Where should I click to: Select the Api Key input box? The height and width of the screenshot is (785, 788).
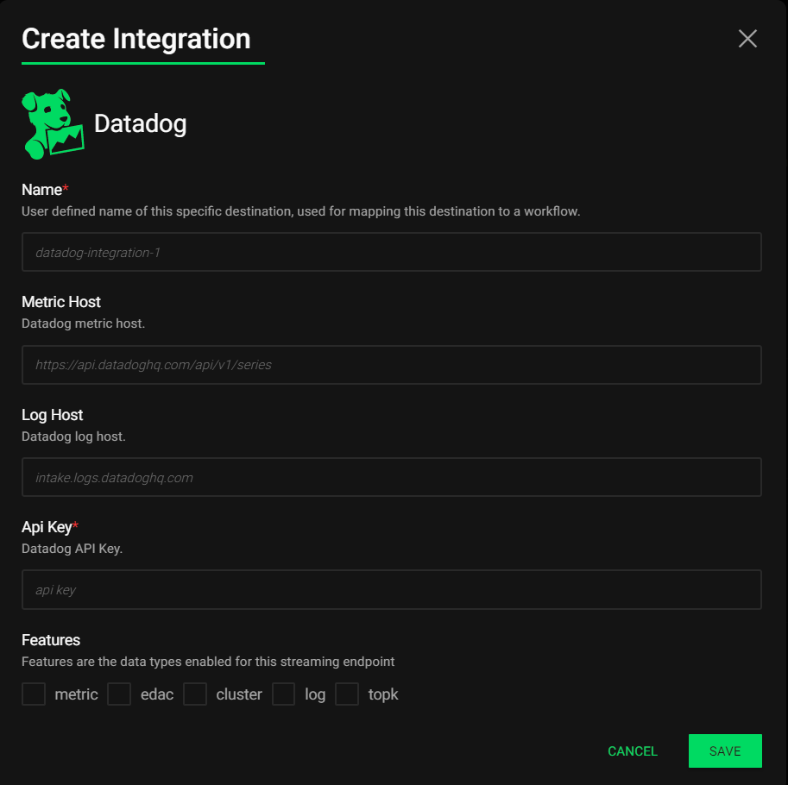pos(392,590)
